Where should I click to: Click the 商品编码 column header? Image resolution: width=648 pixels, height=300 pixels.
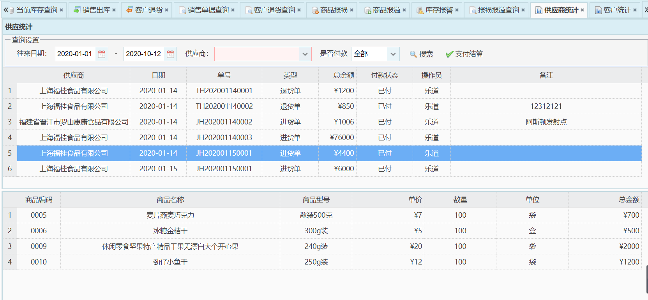[39, 200]
